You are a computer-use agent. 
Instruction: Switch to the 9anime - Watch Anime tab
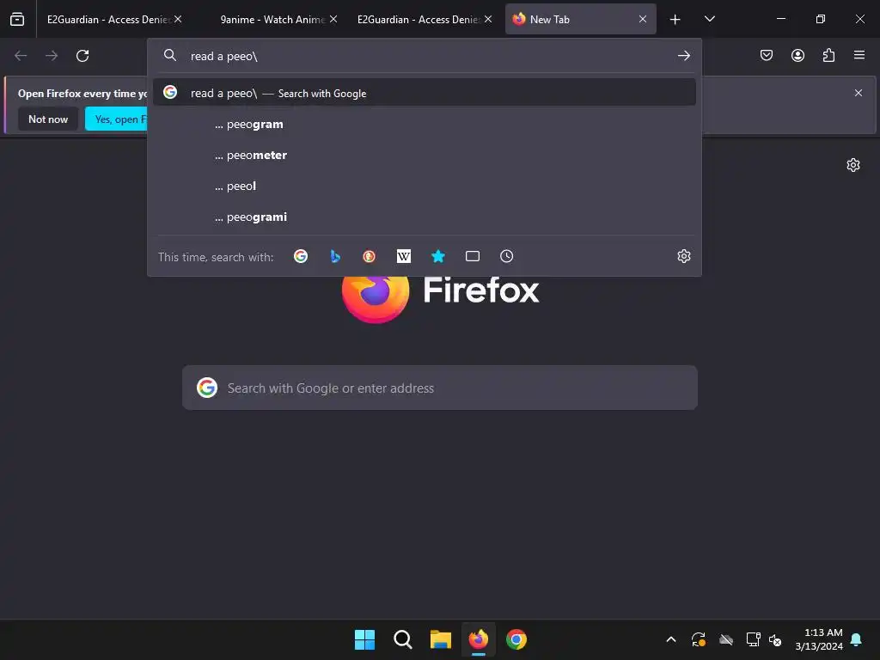click(x=273, y=19)
